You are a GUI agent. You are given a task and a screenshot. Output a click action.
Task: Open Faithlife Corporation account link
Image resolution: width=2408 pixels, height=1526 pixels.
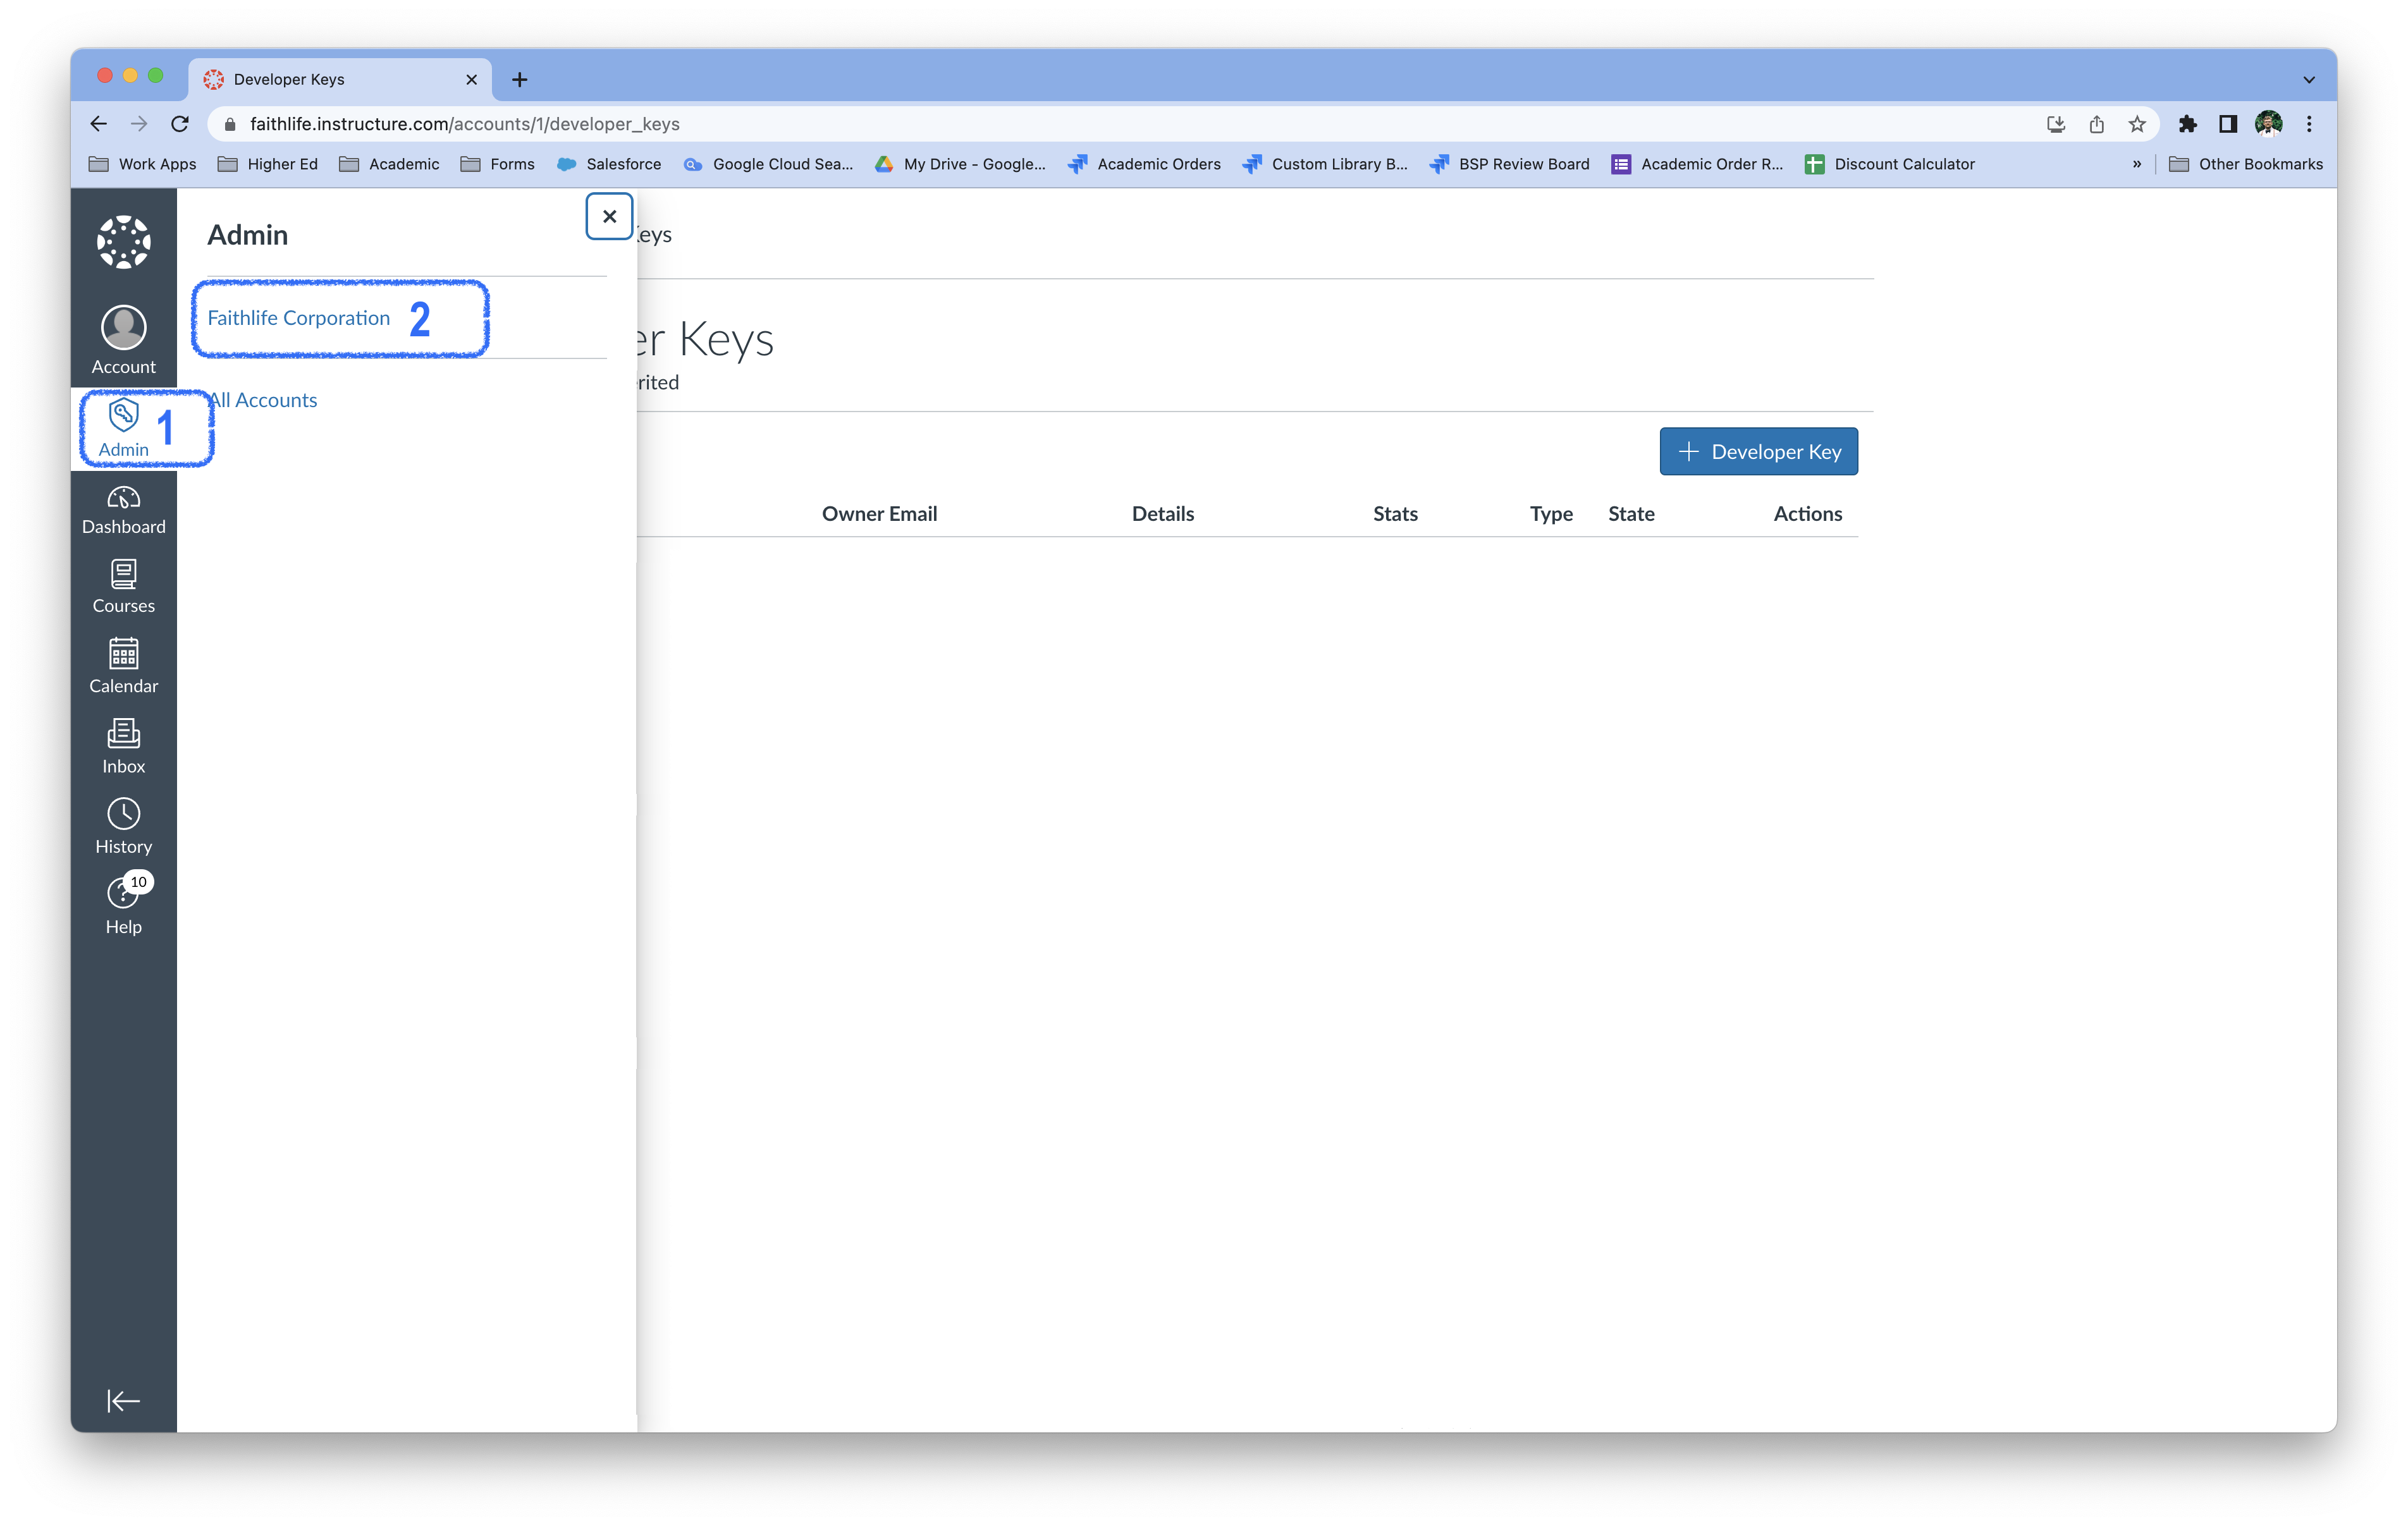click(x=298, y=318)
